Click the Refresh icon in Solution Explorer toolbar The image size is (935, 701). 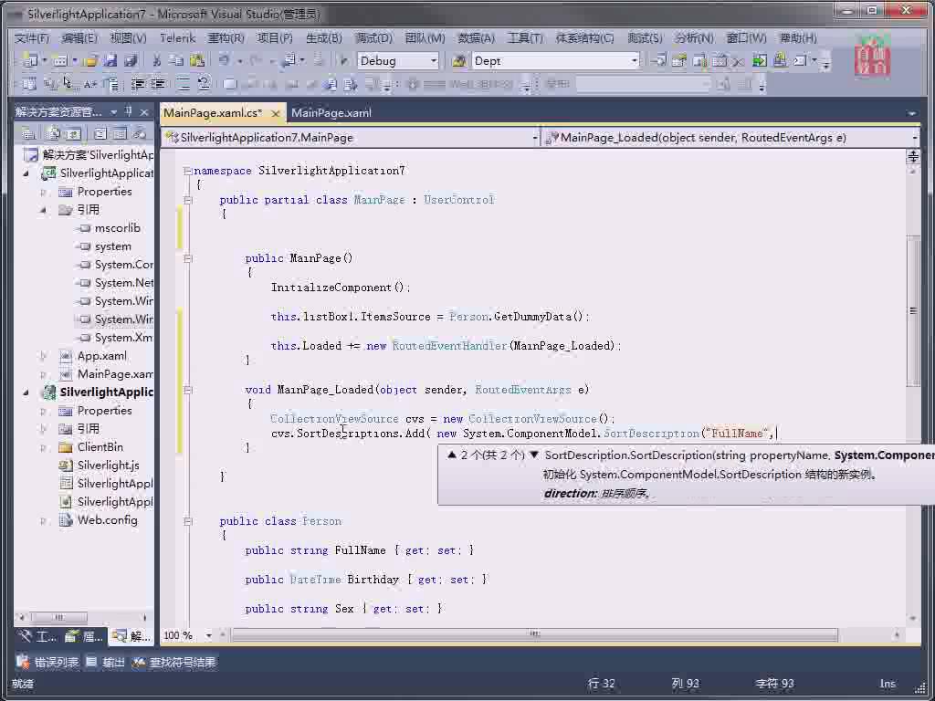(x=73, y=133)
